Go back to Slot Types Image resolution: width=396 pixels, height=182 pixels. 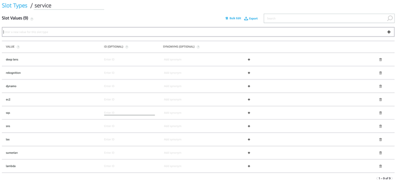(x=15, y=6)
